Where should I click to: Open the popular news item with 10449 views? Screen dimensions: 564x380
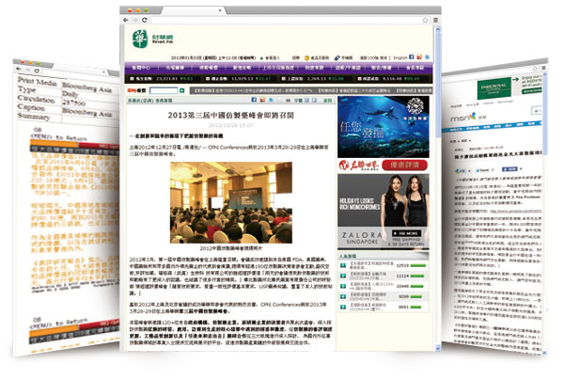384,286
